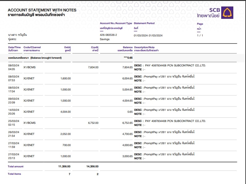Select the total credit 14,356.00
The image size is (246, 184).
[x=92, y=166]
